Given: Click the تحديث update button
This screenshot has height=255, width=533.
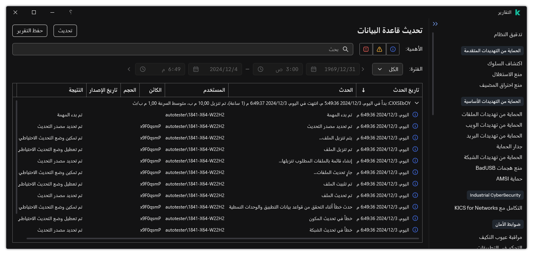Looking at the screenshot, I should 65,31.
